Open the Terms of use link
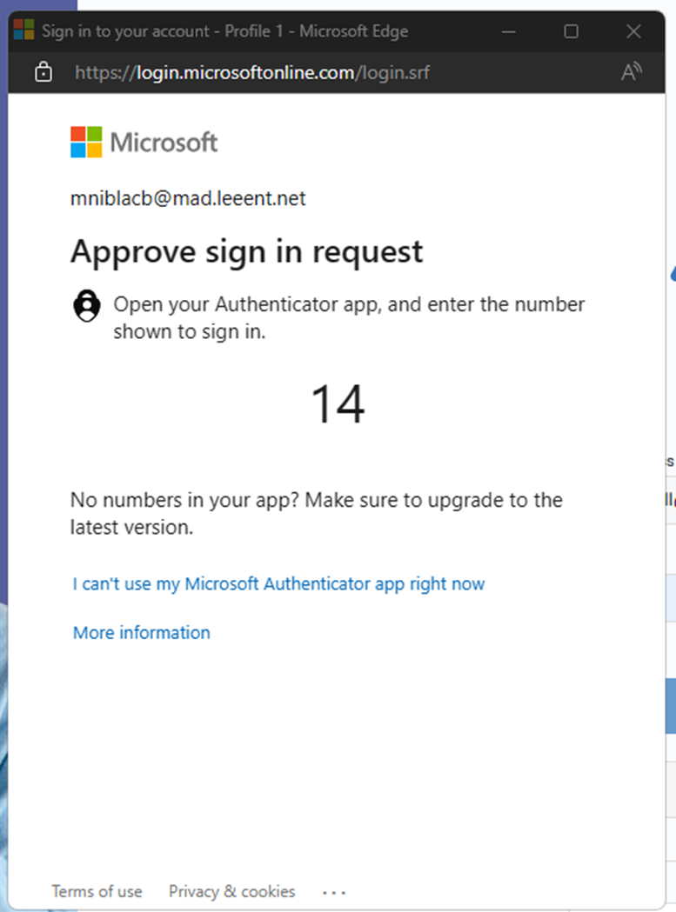The width and height of the screenshot is (676, 912). (97, 891)
